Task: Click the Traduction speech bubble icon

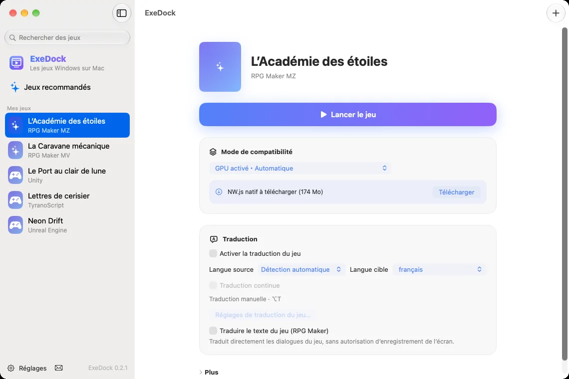Action: [214, 239]
